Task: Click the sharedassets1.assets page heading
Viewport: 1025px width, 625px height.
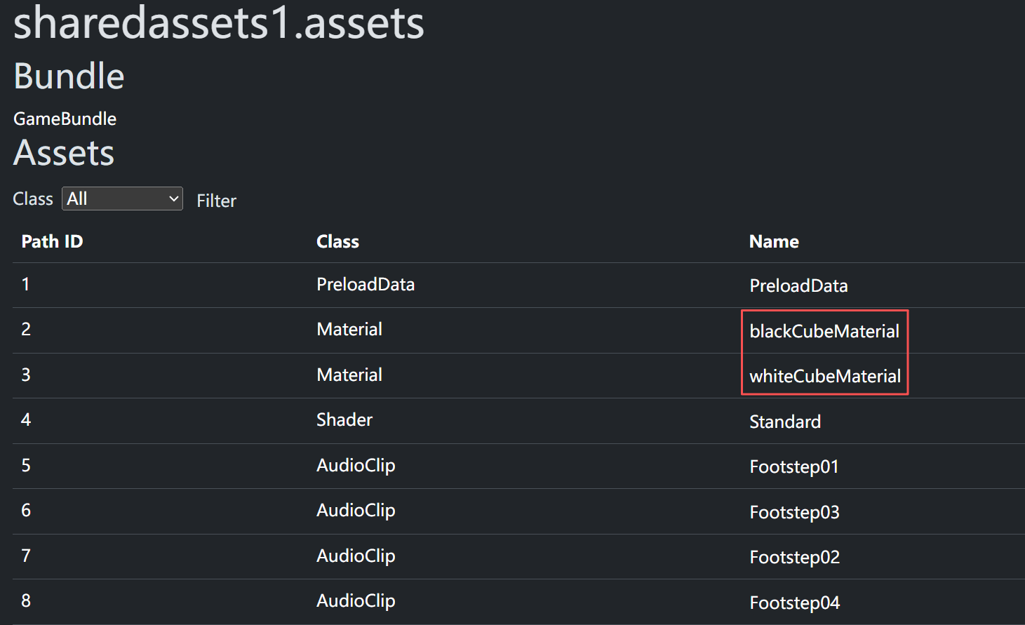Action: pos(219,24)
